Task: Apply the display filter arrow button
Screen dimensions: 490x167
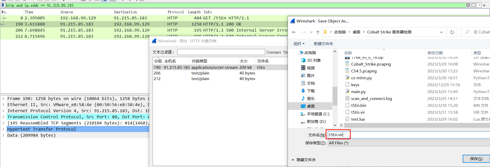Action: click(x=474, y=5)
